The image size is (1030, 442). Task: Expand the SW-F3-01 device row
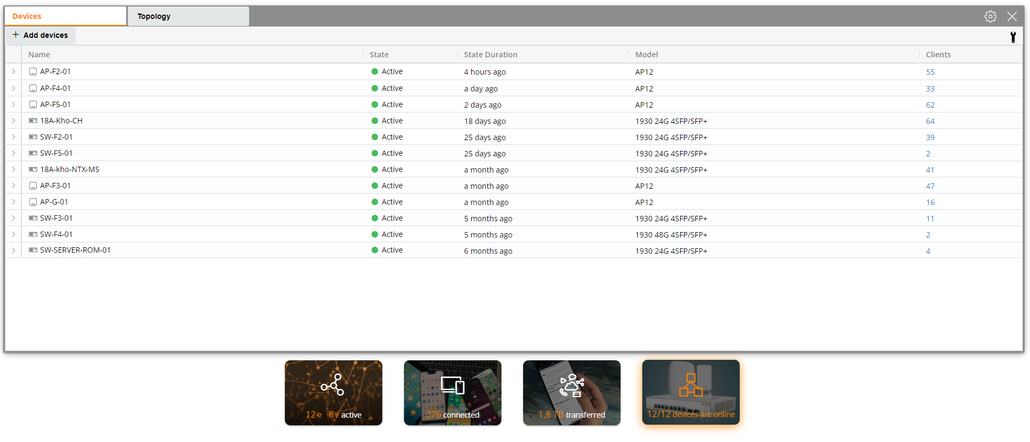[x=14, y=218]
